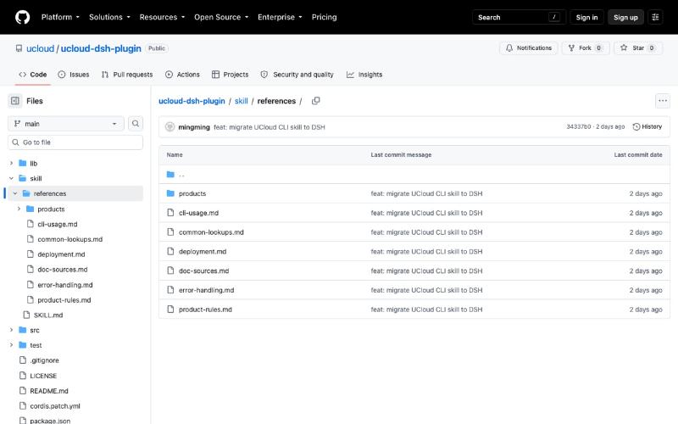
Task: Collapse the references folder chevron
Action: (15, 193)
